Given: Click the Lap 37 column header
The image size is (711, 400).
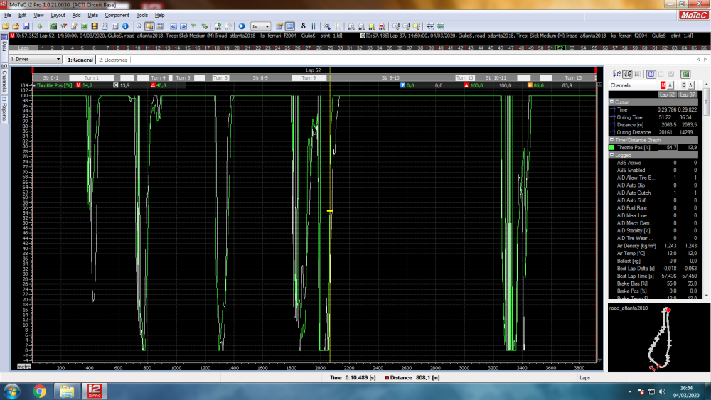Looking at the screenshot, I should coord(688,94).
